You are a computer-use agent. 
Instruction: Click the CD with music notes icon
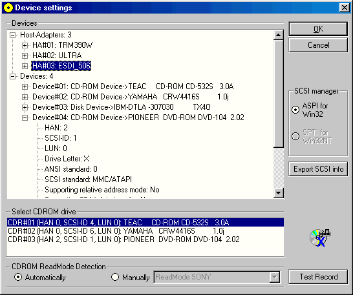(320, 238)
